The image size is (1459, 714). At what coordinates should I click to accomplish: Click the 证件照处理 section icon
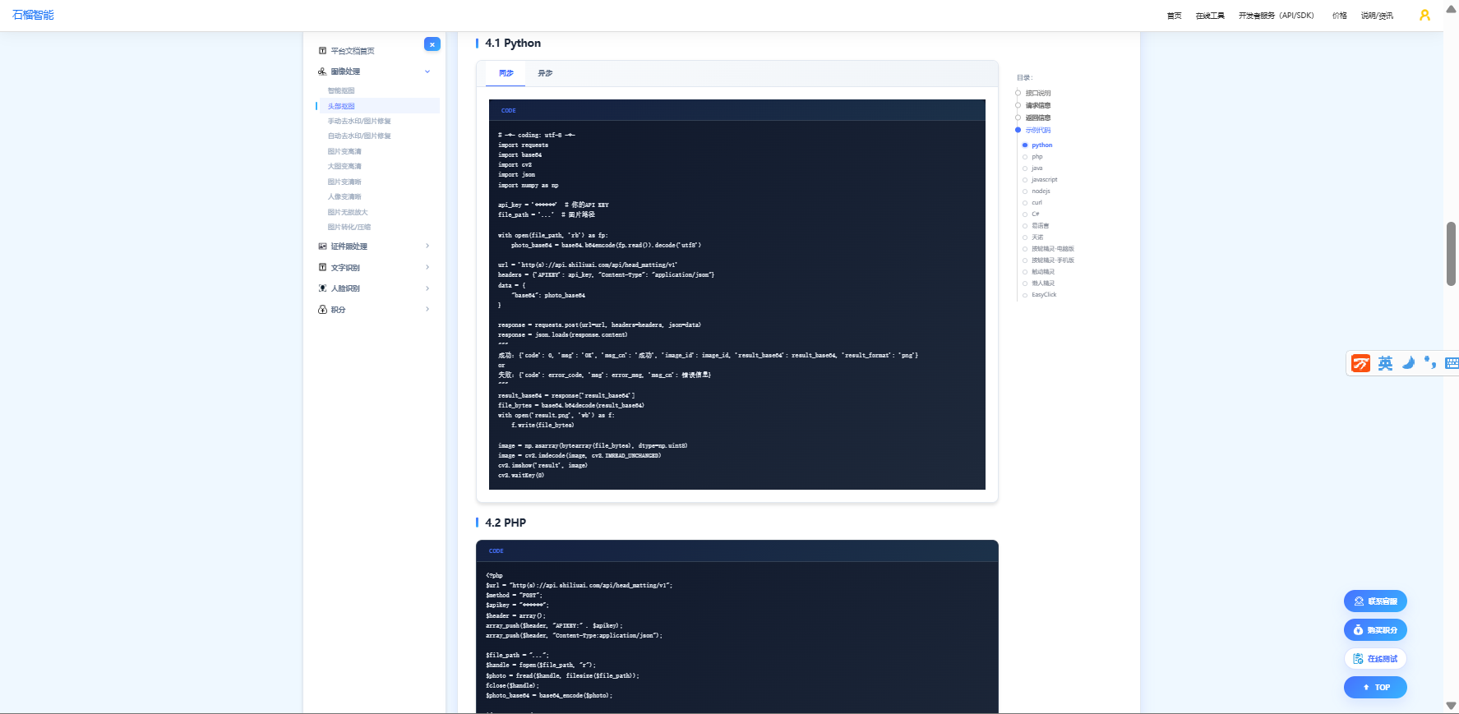(x=322, y=246)
